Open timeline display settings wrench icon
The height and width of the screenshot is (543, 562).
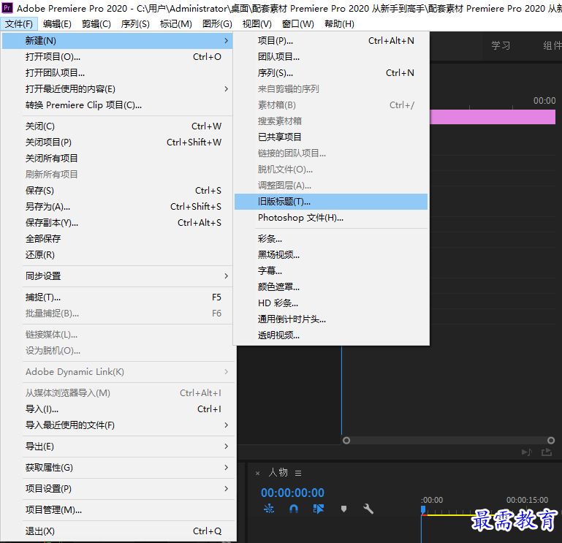[368, 509]
